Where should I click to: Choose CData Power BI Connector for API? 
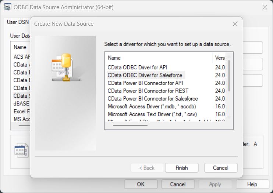coord(145,83)
